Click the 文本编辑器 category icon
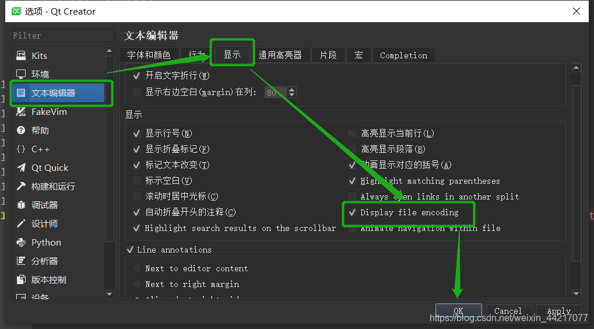 [x=21, y=93]
